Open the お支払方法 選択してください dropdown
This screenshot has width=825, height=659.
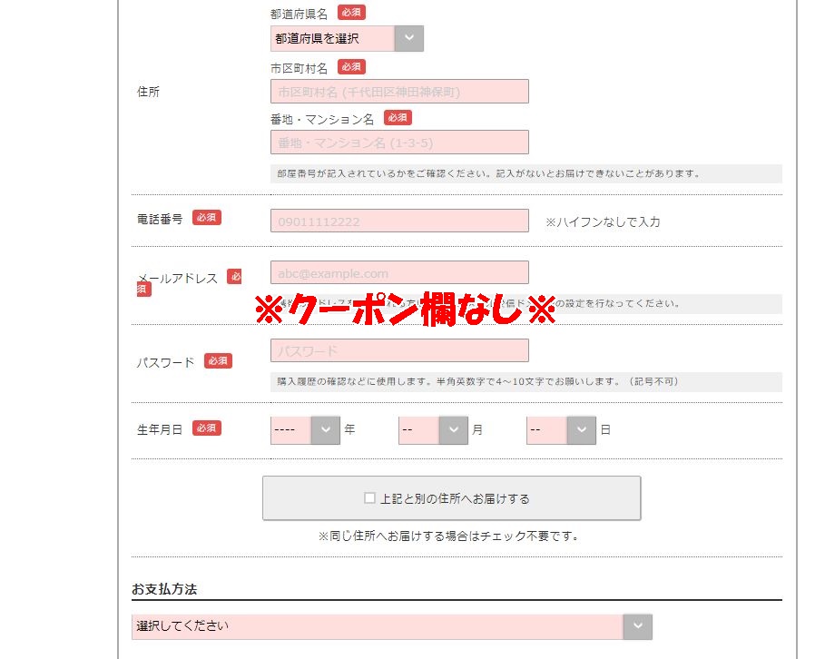point(392,626)
